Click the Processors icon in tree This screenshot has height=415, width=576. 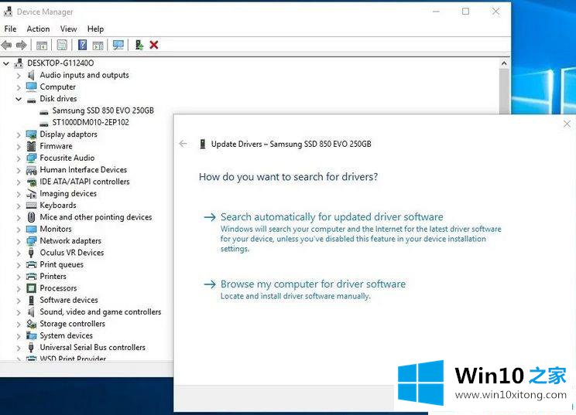click(32, 288)
